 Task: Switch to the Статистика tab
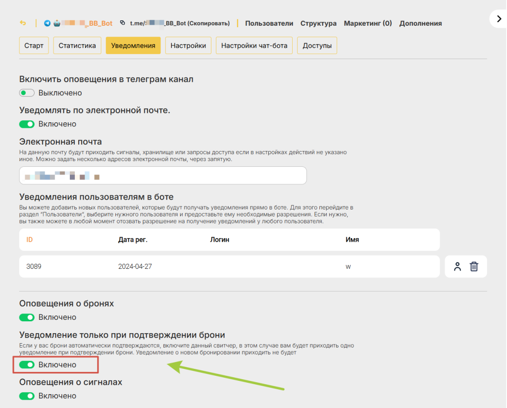77,45
